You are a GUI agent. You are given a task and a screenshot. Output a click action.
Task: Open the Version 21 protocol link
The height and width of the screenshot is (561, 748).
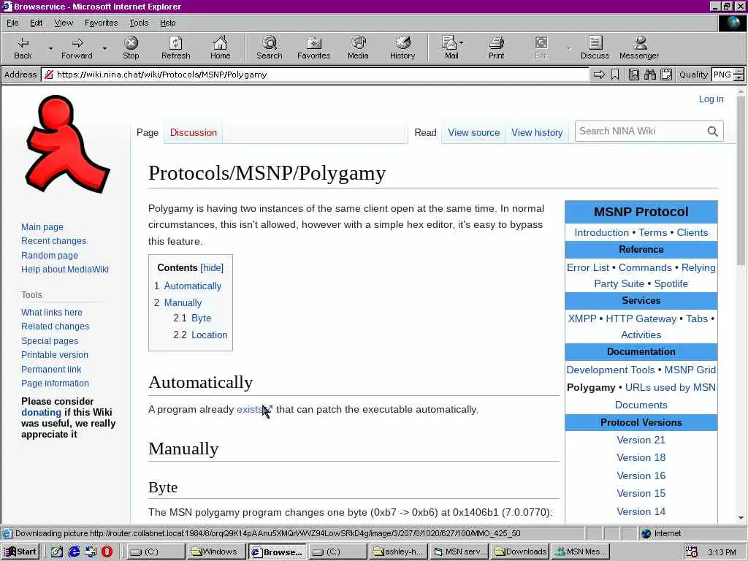641,440
